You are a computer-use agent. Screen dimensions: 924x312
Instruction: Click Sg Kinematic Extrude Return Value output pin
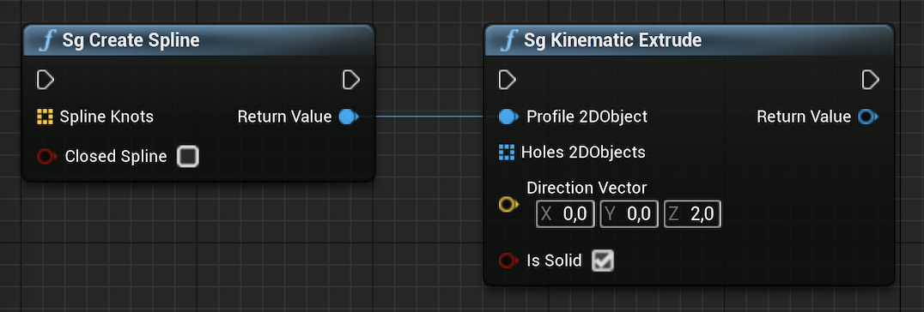point(868,117)
